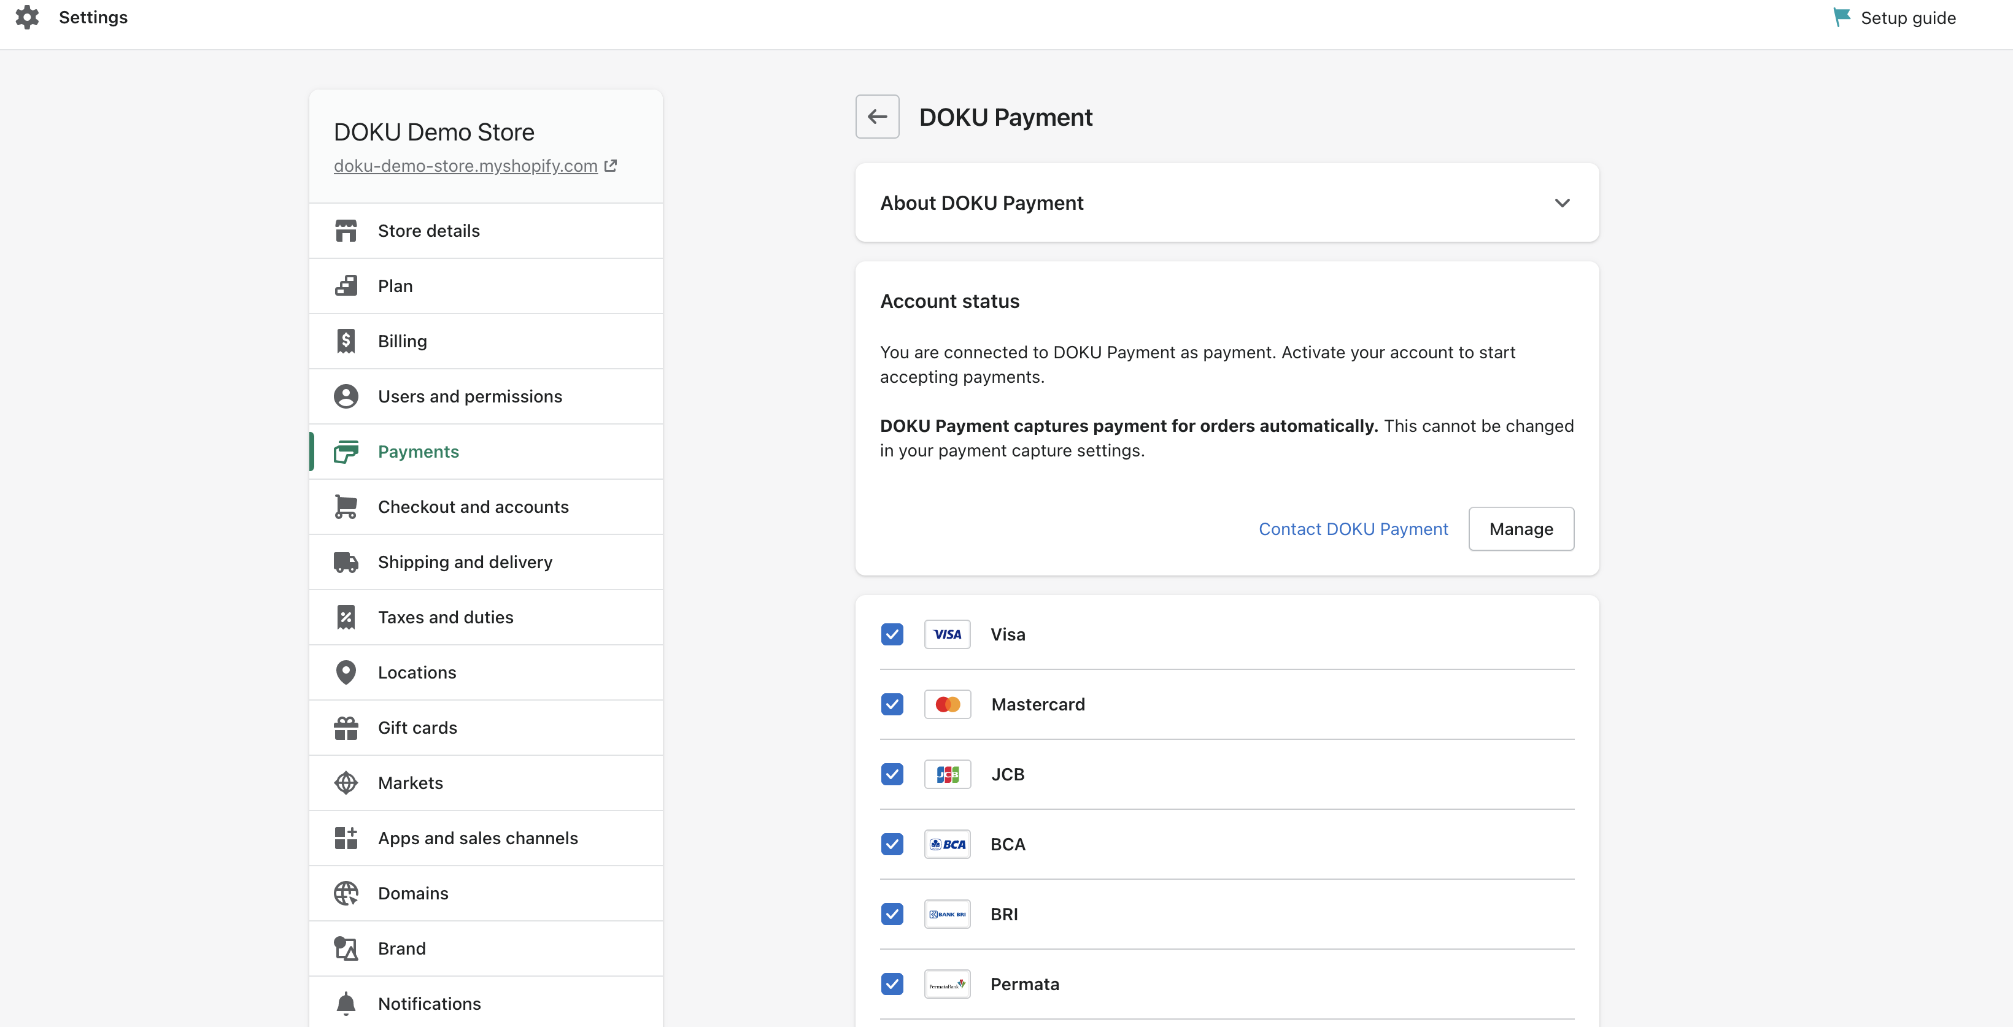2013x1027 pixels.
Task: Expand About DOKU Payment chevron
Action: pyautogui.click(x=1562, y=203)
